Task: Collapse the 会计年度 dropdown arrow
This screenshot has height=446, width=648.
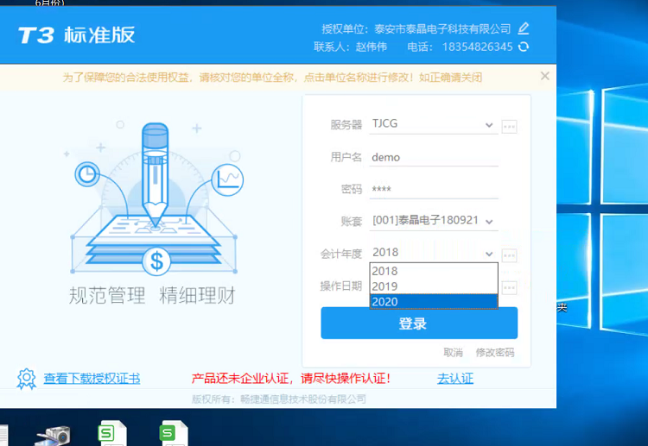Action: (x=489, y=254)
